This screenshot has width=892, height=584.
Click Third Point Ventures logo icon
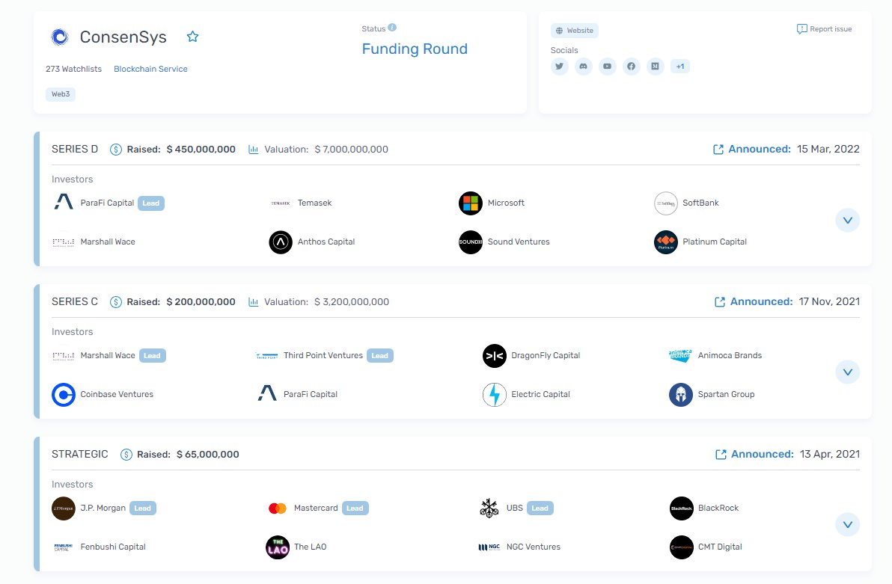267,356
